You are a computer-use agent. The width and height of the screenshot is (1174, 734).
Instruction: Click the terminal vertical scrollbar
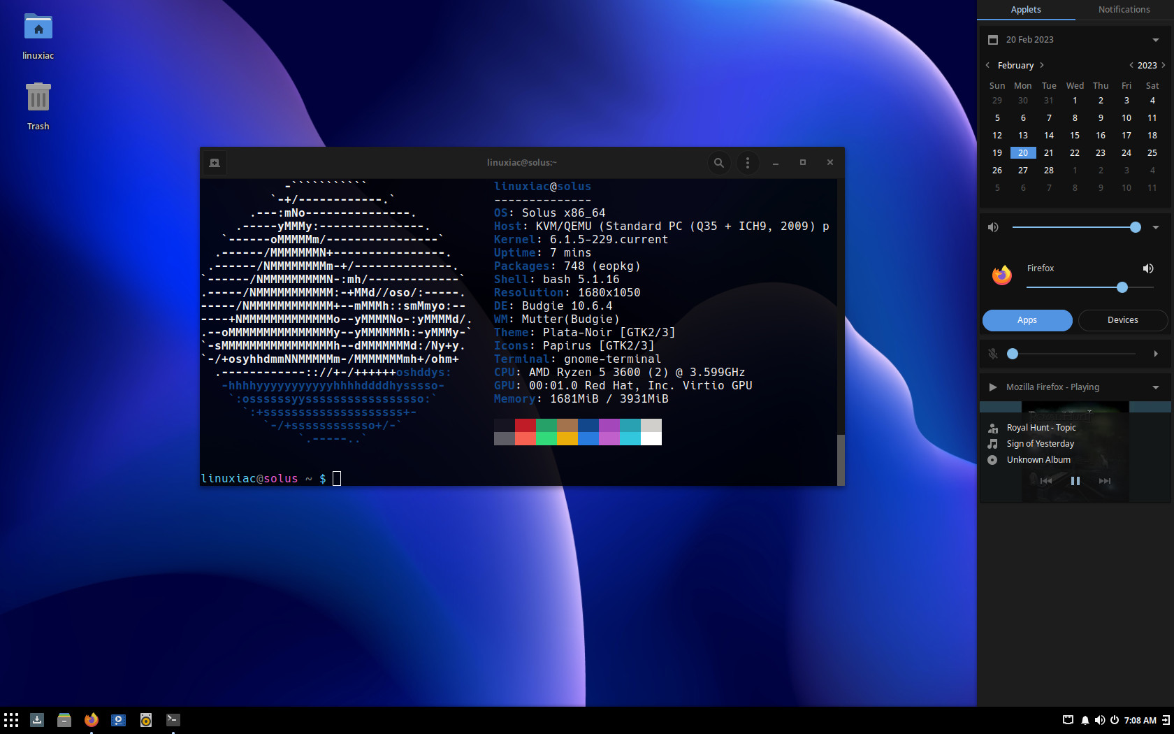841,460
